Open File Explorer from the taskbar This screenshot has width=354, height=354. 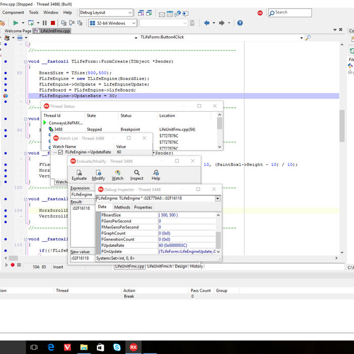pos(84,347)
